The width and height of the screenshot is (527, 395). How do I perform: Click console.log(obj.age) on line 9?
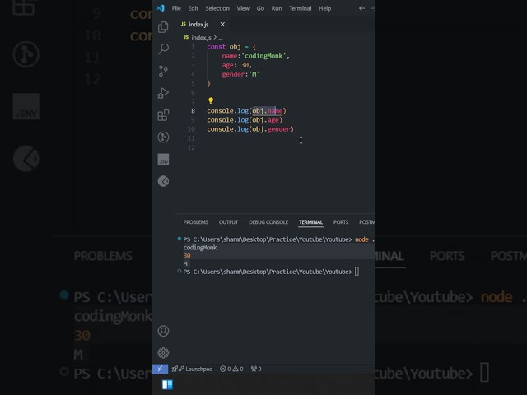(x=245, y=120)
